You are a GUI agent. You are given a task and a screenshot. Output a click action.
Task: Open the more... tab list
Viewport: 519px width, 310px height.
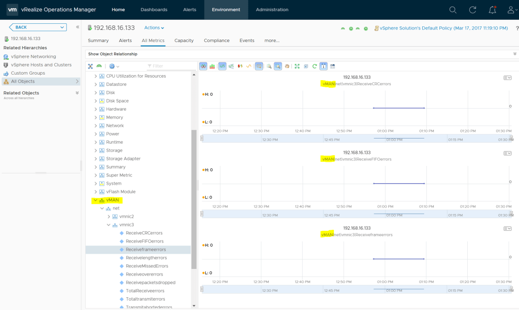click(x=272, y=41)
